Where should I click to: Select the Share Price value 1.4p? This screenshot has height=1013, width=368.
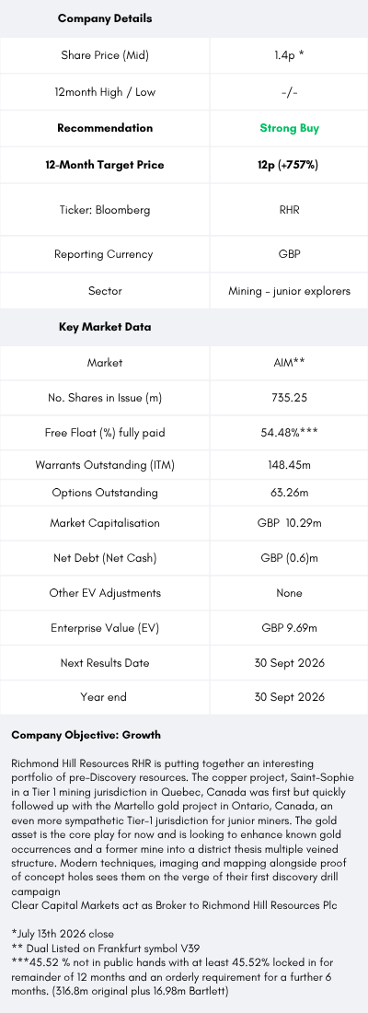point(289,55)
